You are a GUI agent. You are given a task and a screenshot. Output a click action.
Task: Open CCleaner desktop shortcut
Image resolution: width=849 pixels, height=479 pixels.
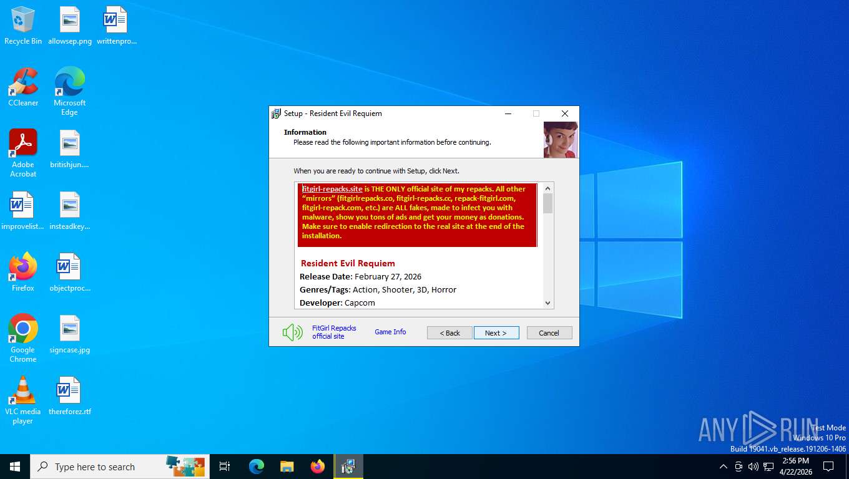(x=23, y=88)
